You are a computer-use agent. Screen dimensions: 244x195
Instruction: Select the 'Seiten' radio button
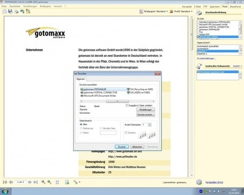tap(81, 133)
